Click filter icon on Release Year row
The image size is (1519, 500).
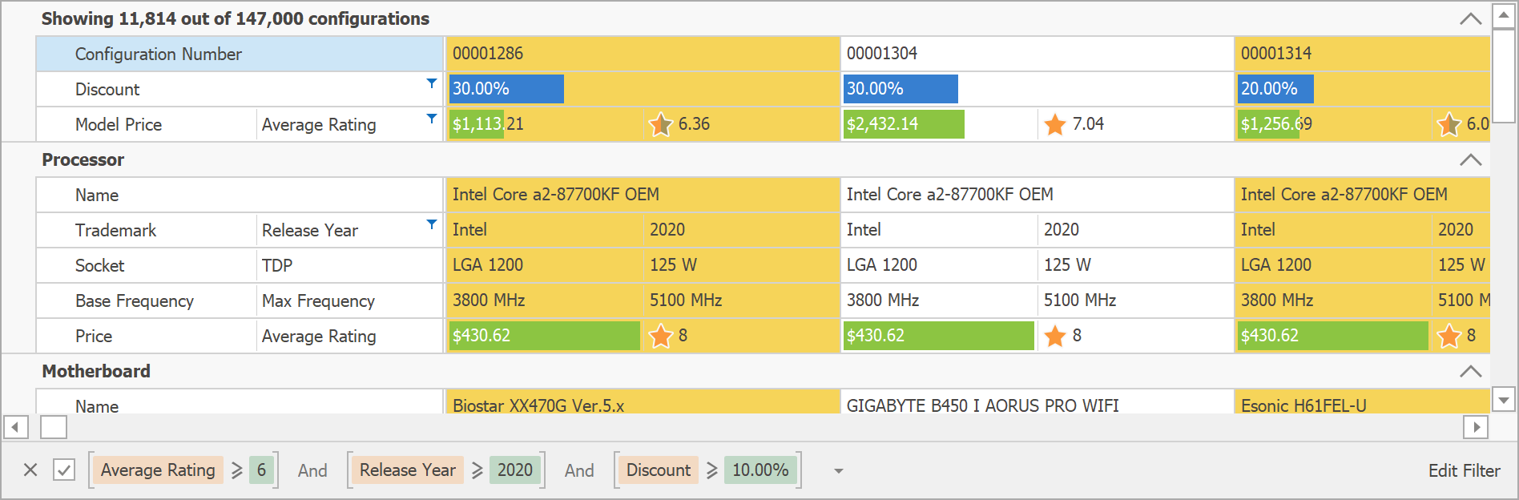pyautogui.click(x=432, y=224)
